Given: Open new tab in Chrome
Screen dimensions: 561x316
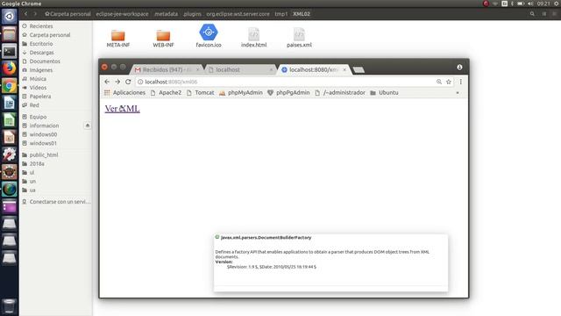Looking at the screenshot, I should (x=359, y=69).
